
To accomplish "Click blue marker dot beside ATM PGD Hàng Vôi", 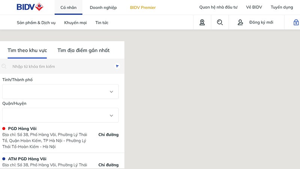I will tap(4, 158).
